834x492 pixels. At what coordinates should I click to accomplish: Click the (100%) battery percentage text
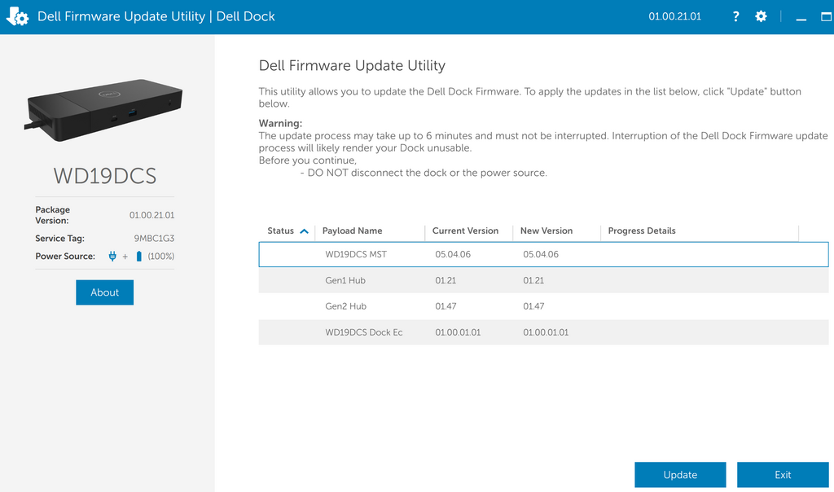(x=161, y=257)
